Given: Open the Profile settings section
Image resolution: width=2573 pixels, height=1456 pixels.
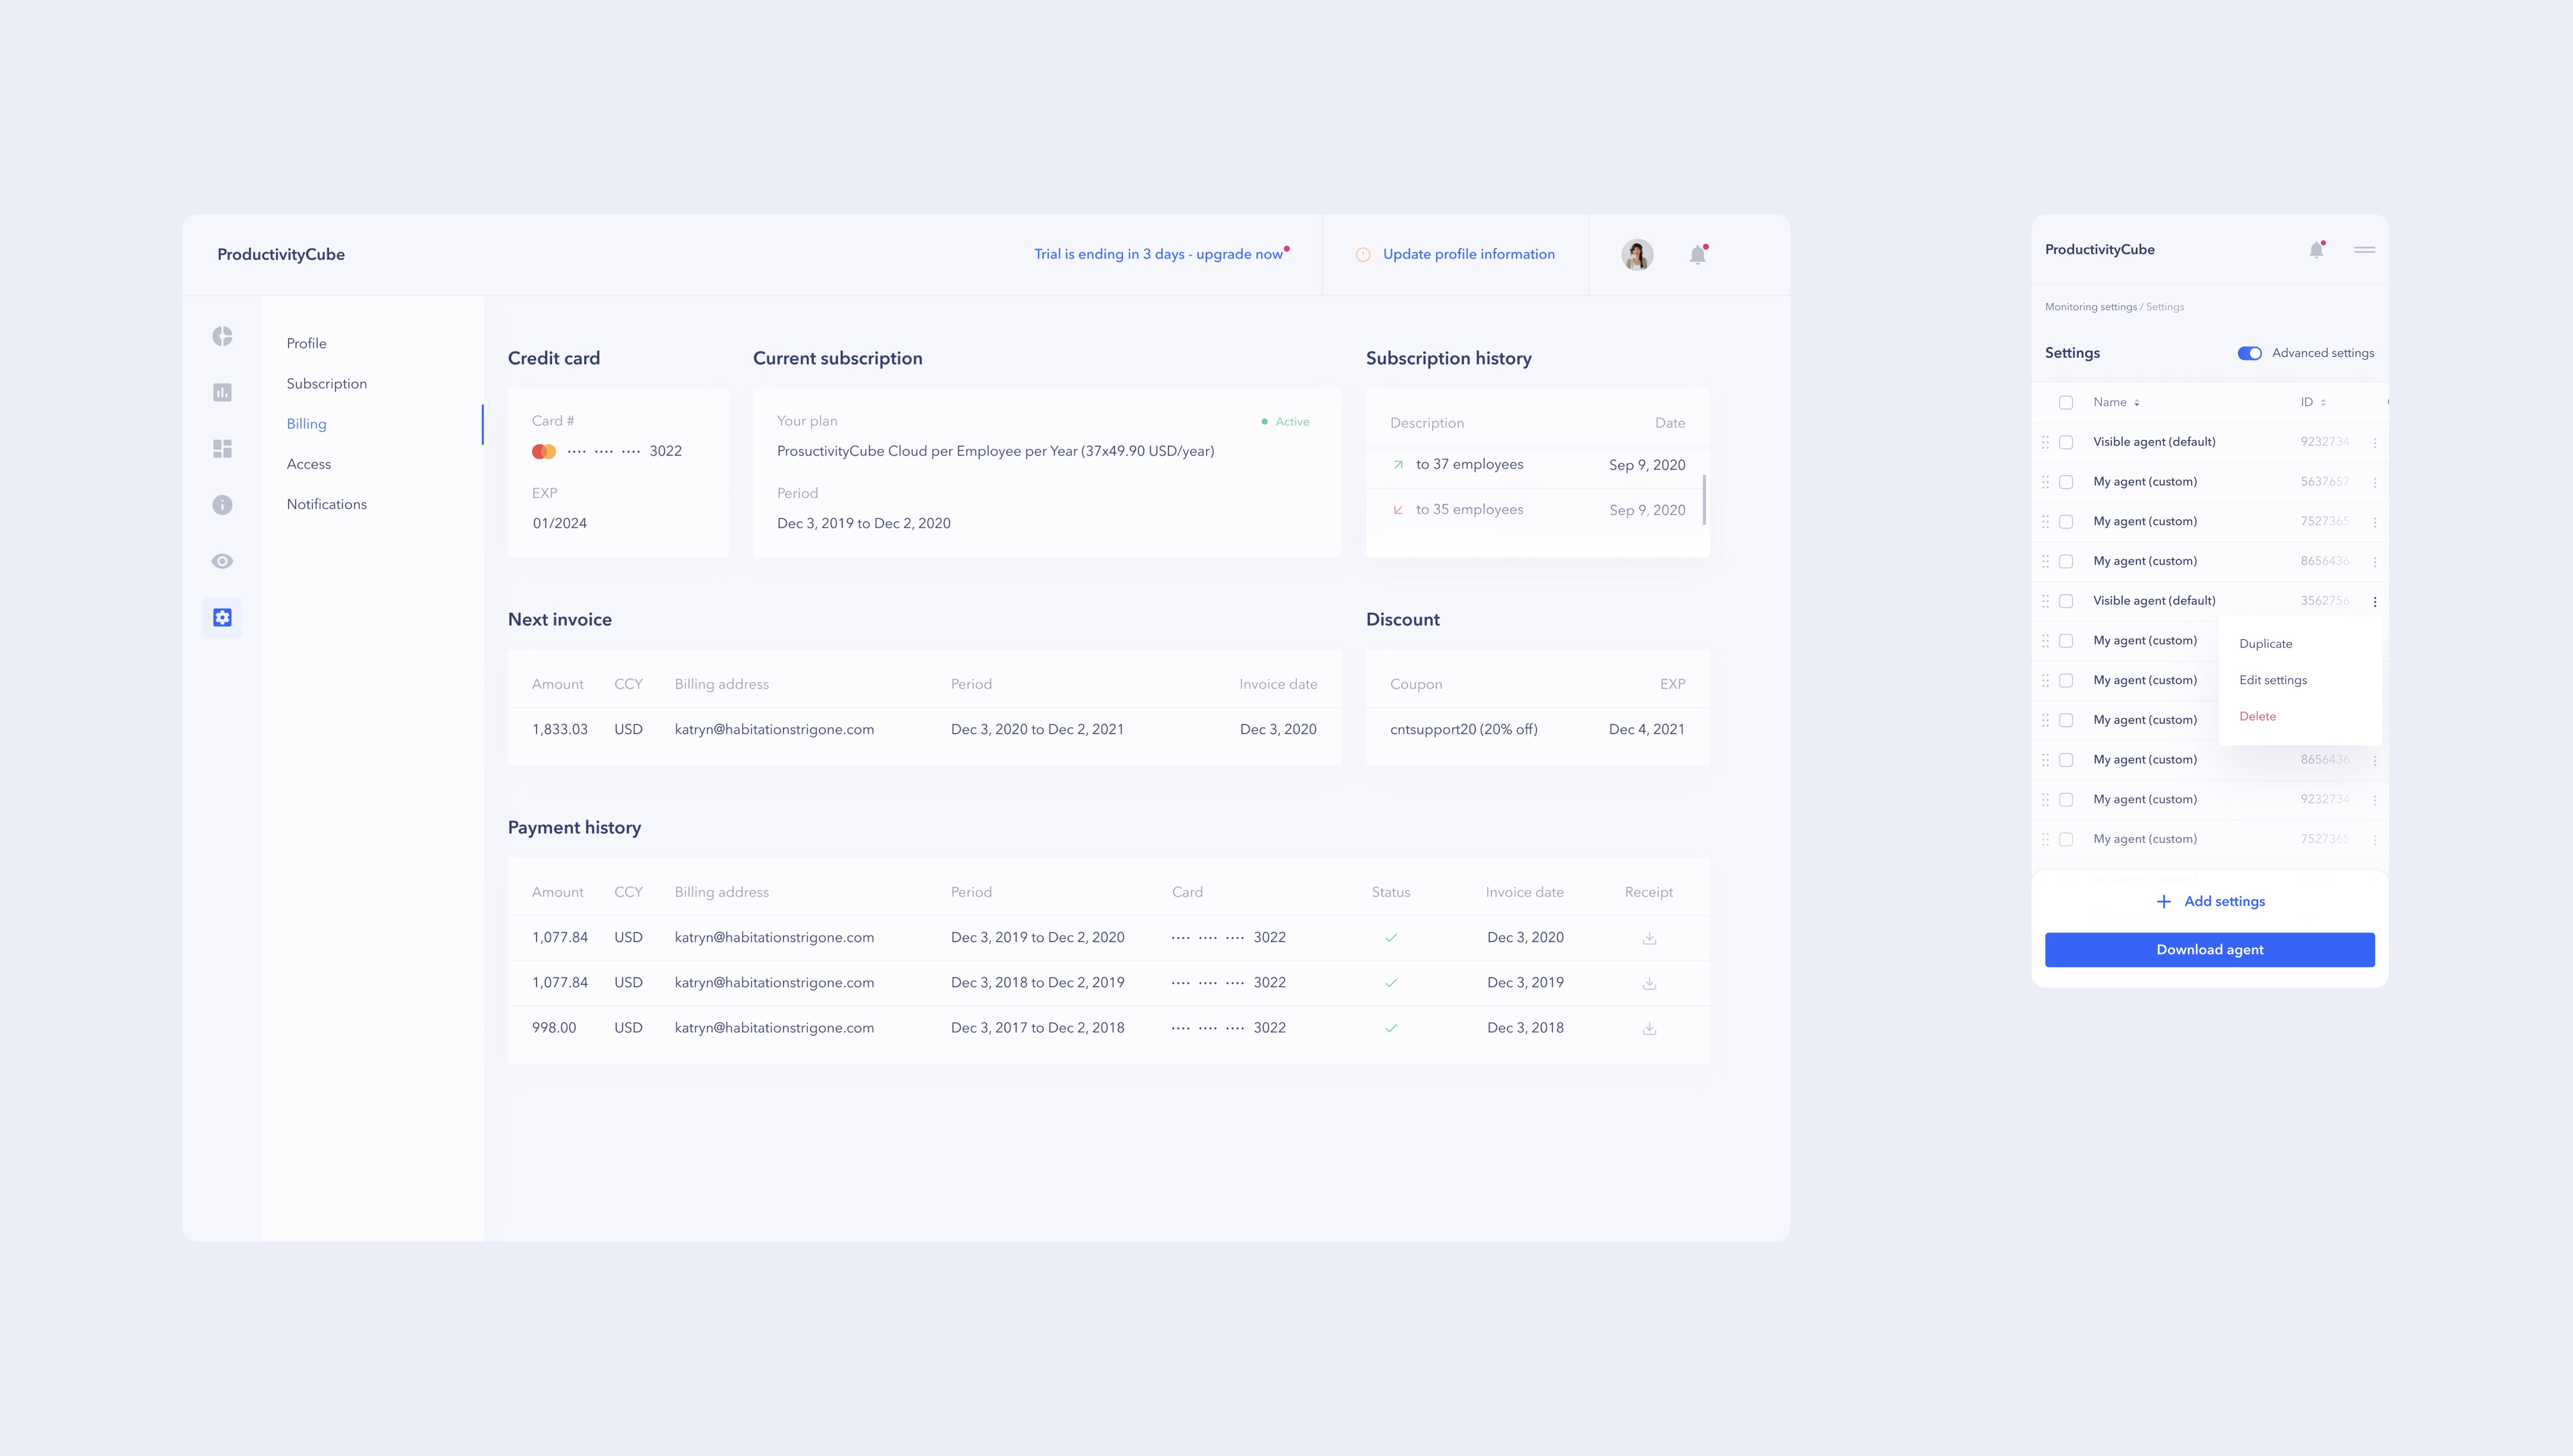Looking at the screenshot, I should coord(306,343).
